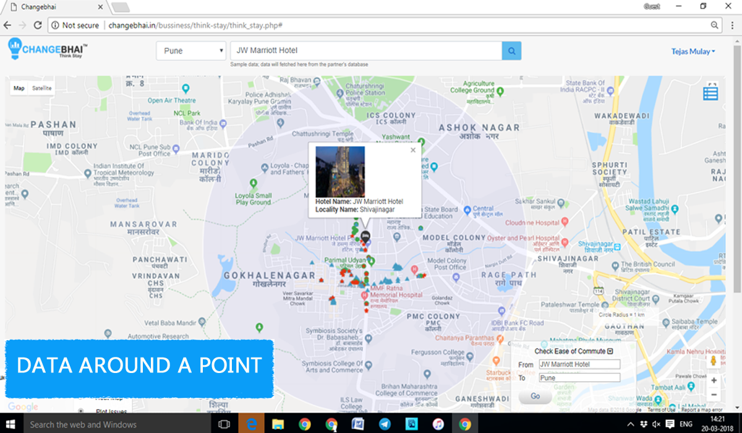Reload the page with the refresh icon

coord(38,25)
